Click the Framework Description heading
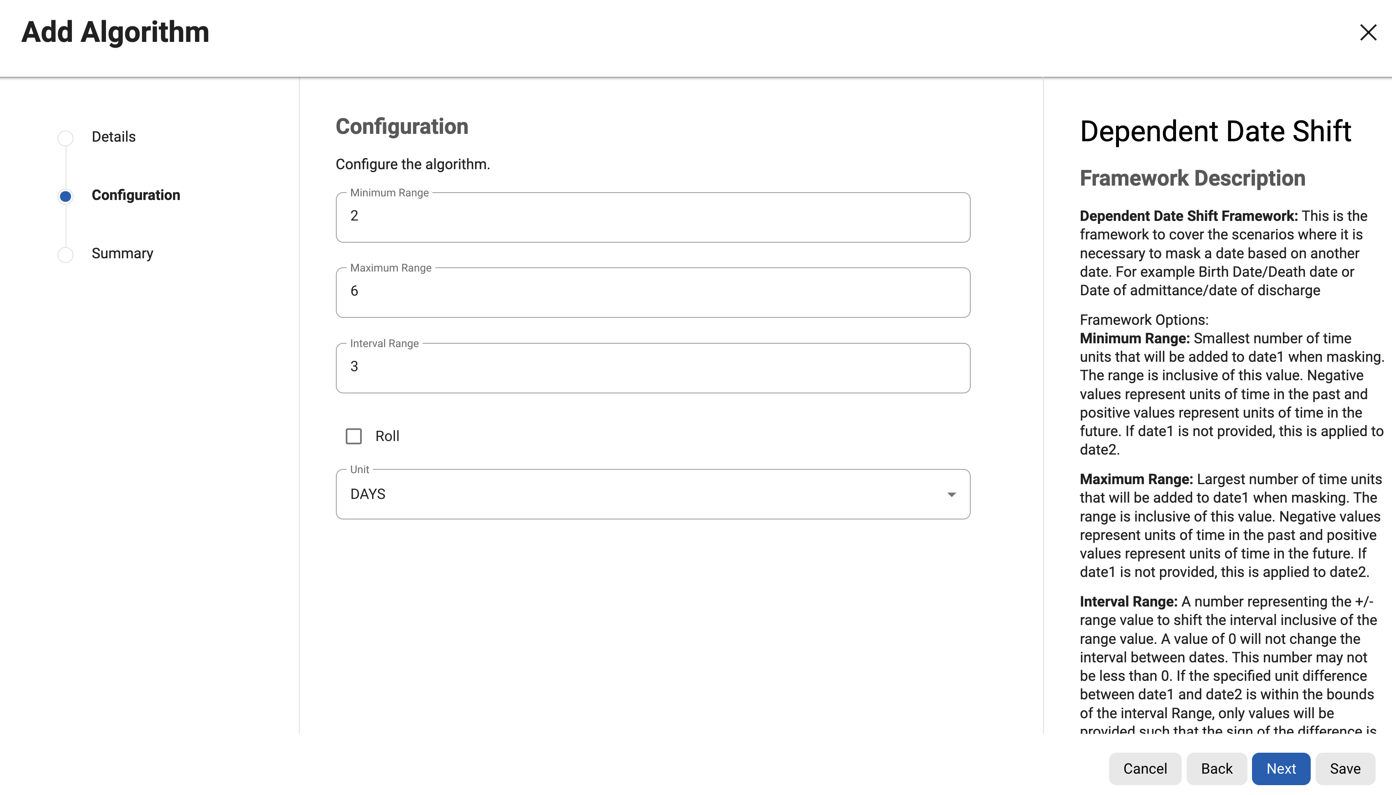Image resolution: width=1392 pixels, height=795 pixels. click(1192, 179)
